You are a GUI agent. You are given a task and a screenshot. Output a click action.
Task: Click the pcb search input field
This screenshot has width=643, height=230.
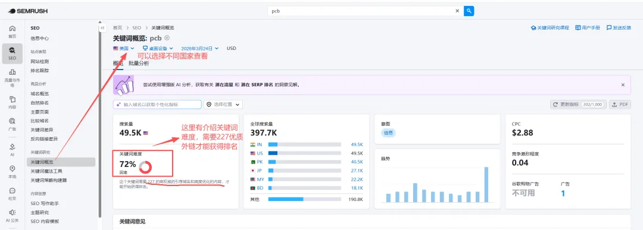click(x=361, y=11)
